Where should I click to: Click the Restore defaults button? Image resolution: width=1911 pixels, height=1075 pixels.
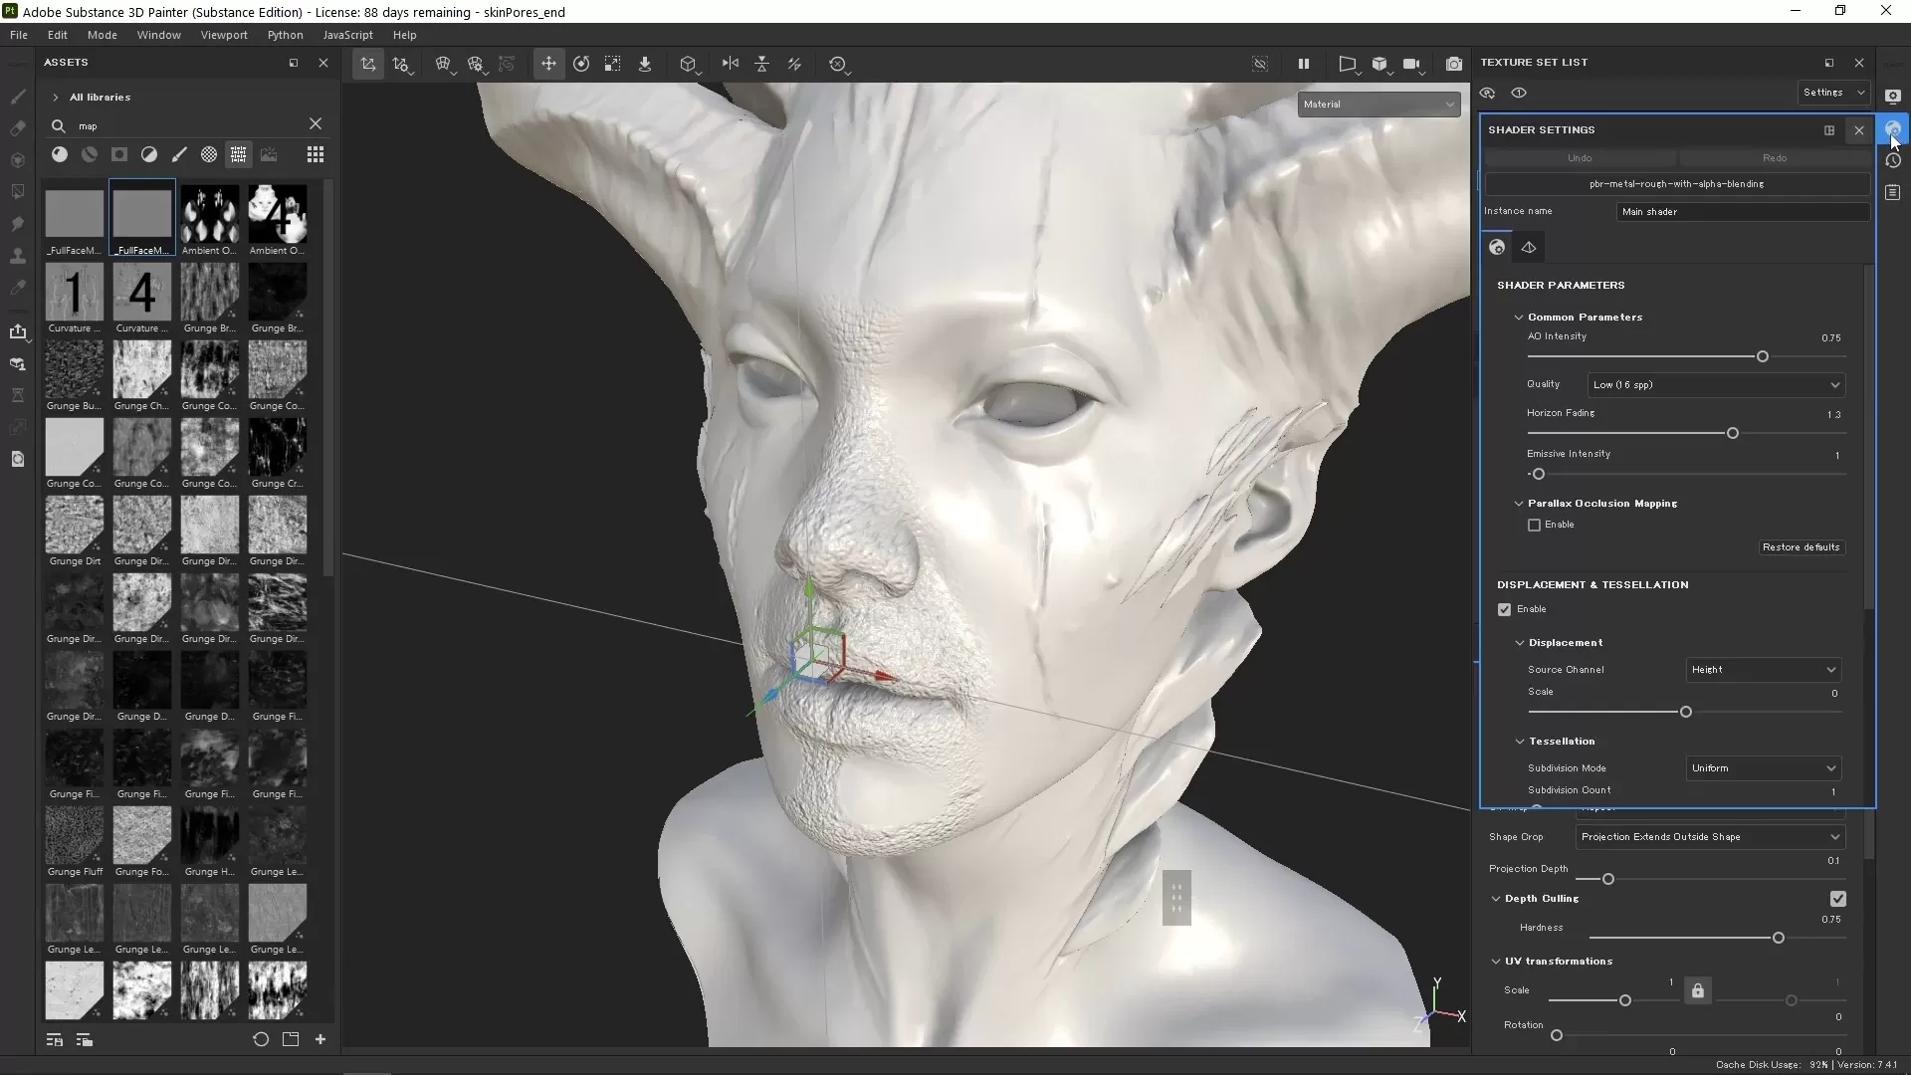pos(1802,547)
